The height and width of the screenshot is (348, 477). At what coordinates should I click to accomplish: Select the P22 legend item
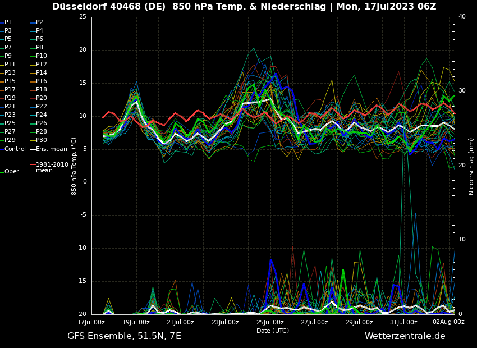pyautogui.click(x=42, y=107)
